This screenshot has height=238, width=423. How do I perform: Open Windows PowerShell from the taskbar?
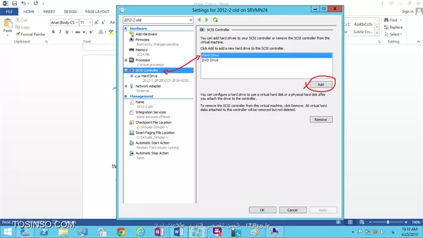44,232
